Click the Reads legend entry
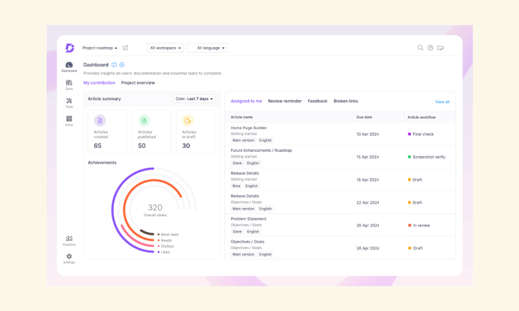The height and width of the screenshot is (311, 519). click(165, 241)
